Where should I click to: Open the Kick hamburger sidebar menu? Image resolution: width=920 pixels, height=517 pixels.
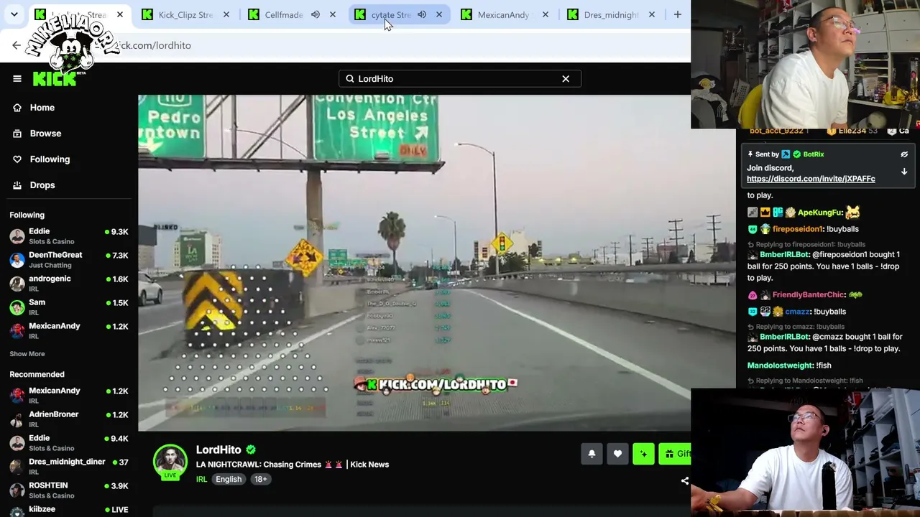point(17,78)
